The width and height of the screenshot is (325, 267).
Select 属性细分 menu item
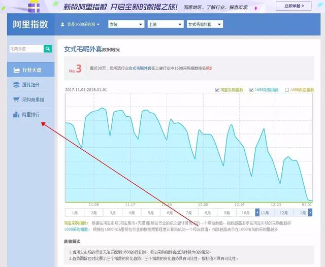coord(30,85)
